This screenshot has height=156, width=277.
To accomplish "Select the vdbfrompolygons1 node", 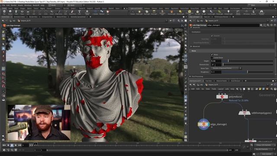I will tap(245, 113).
